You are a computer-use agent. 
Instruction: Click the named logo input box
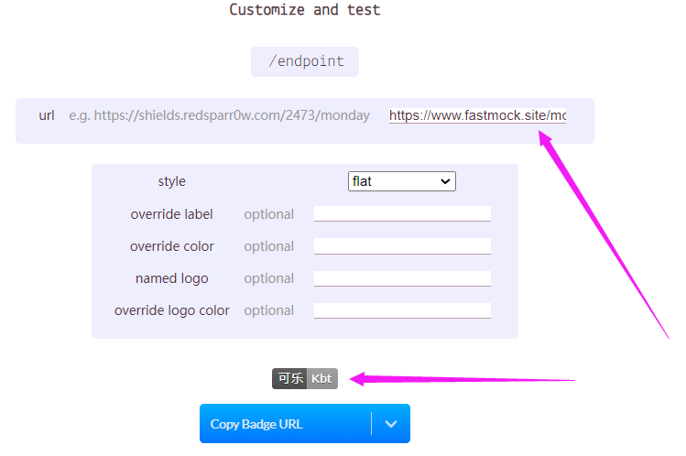pos(402,277)
